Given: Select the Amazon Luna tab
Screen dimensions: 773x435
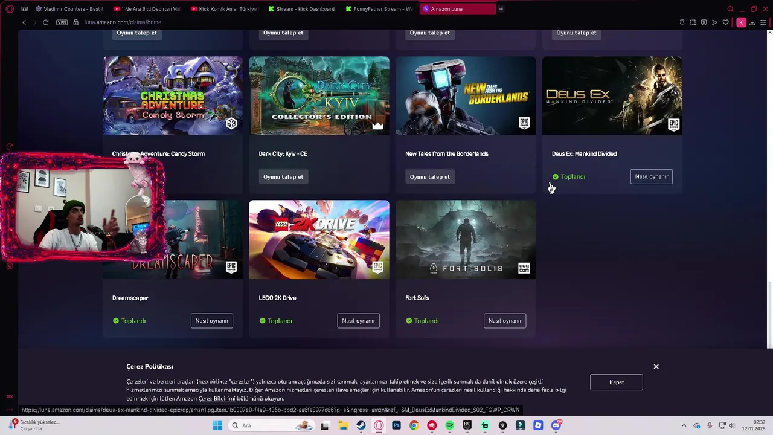Looking at the screenshot, I should pos(457,9).
